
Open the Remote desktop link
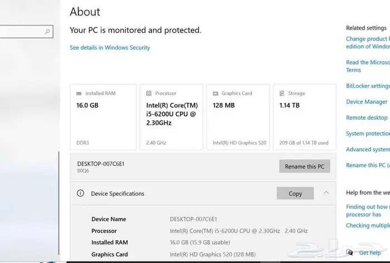[x=367, y=118]
